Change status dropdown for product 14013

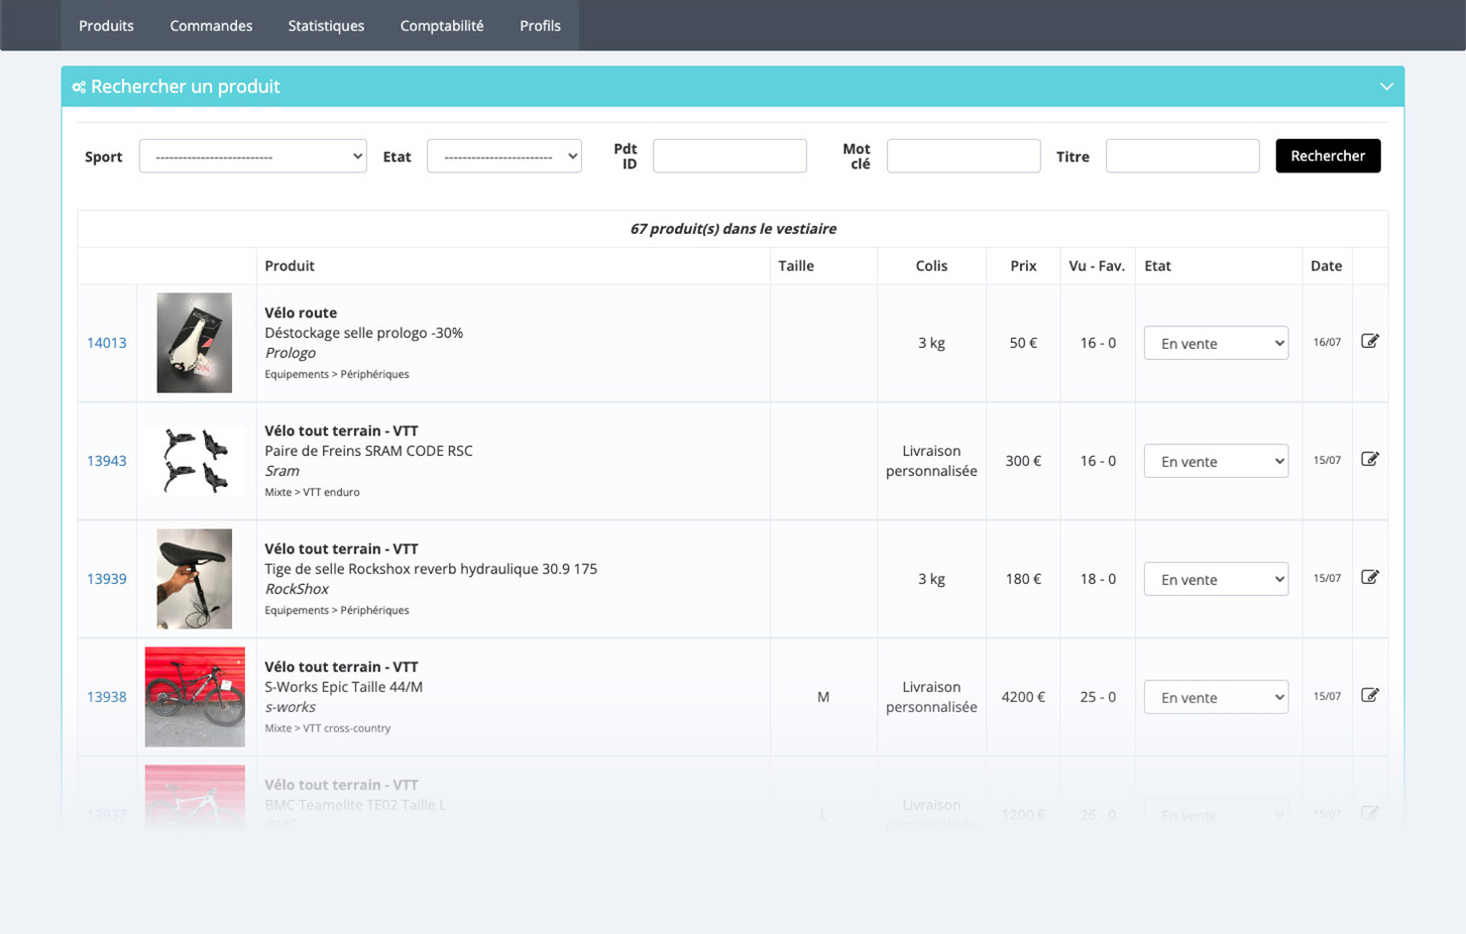tap(1215, 343)
